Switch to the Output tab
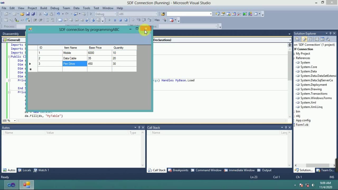This screenshot has height=190, width=338. (x=264, y=170)
